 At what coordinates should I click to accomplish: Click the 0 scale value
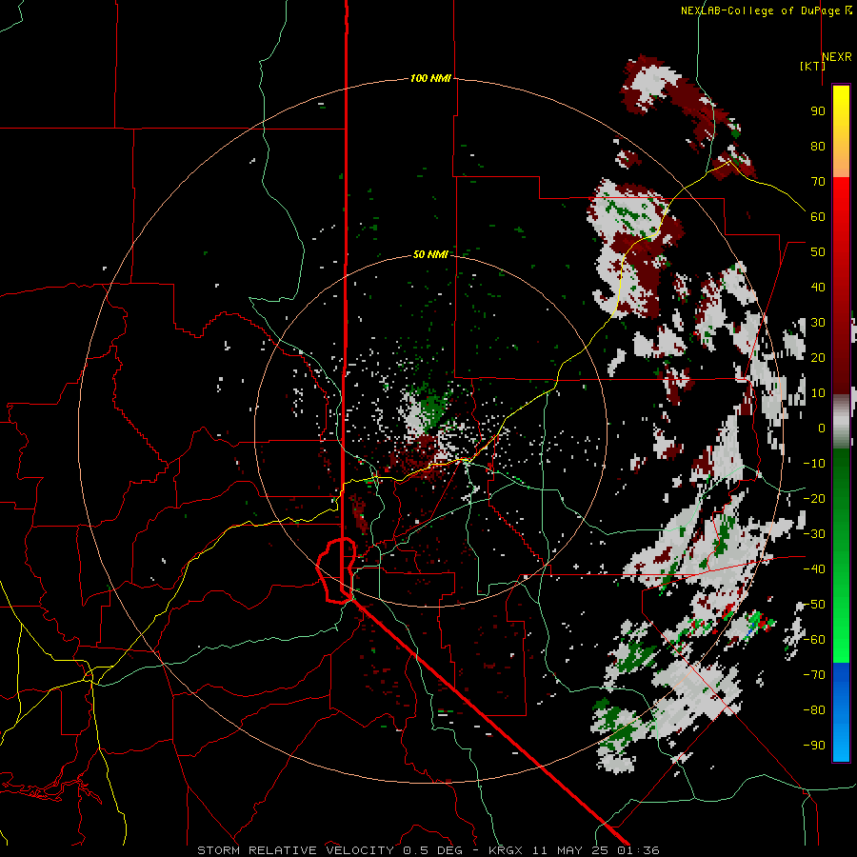point(822,428)
